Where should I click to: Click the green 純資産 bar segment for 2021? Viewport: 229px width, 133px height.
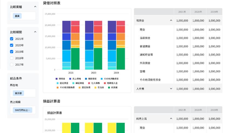pyautogui.click(x=75, y=59)
